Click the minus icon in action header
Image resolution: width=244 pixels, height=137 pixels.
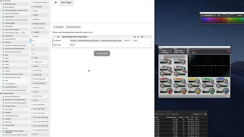[x=146, y=37]
